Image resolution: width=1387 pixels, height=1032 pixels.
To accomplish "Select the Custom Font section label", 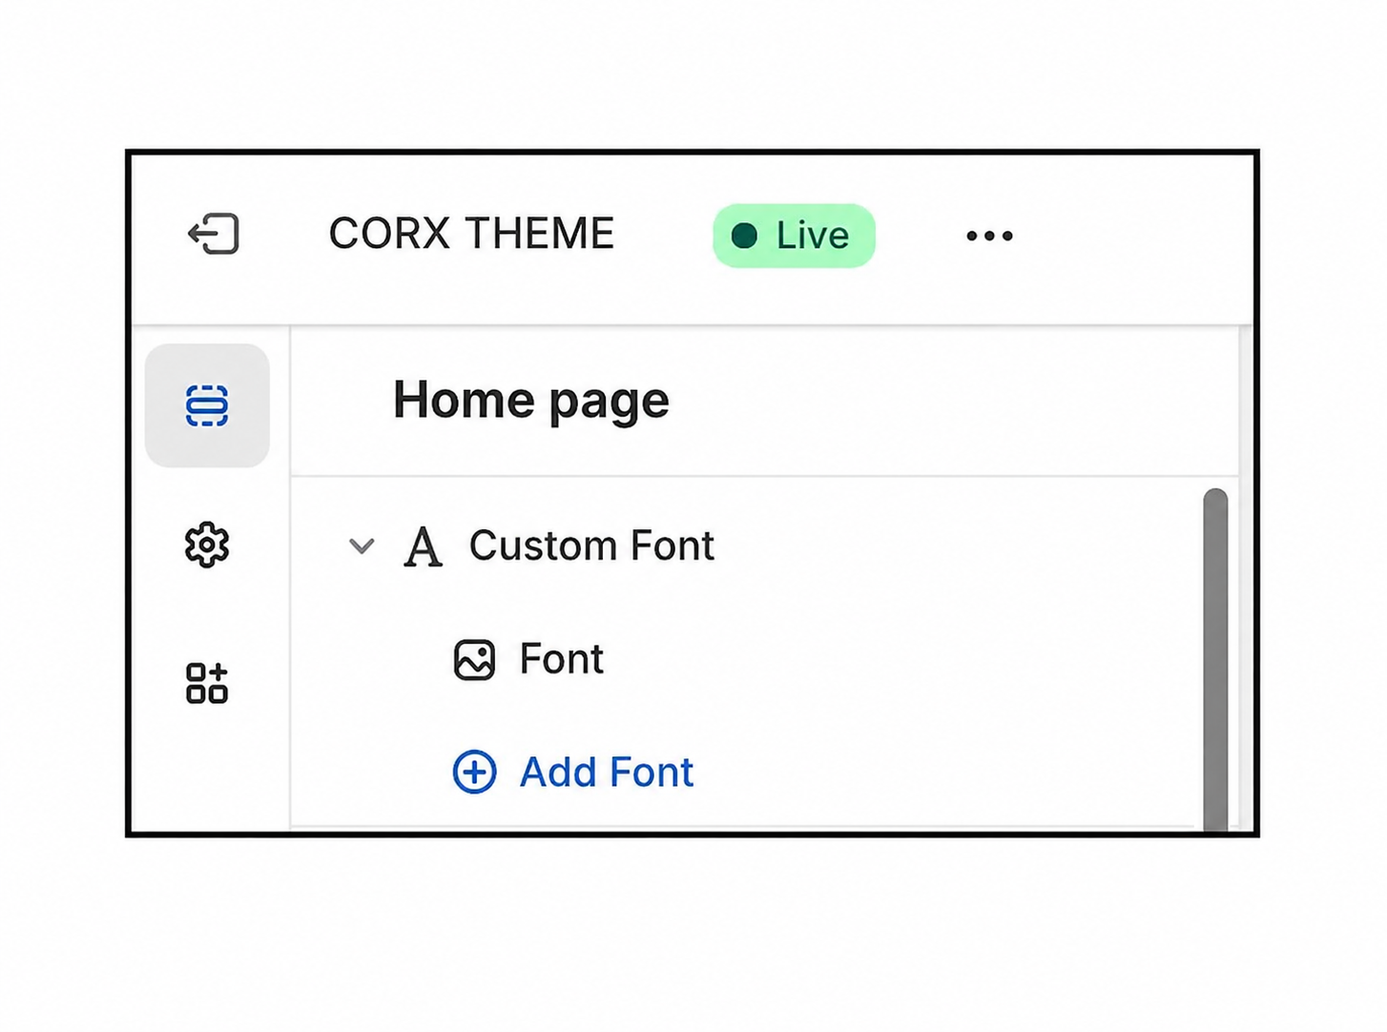I will [591, 547].
